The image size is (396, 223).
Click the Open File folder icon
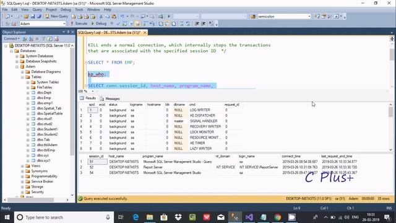(26, 17)
